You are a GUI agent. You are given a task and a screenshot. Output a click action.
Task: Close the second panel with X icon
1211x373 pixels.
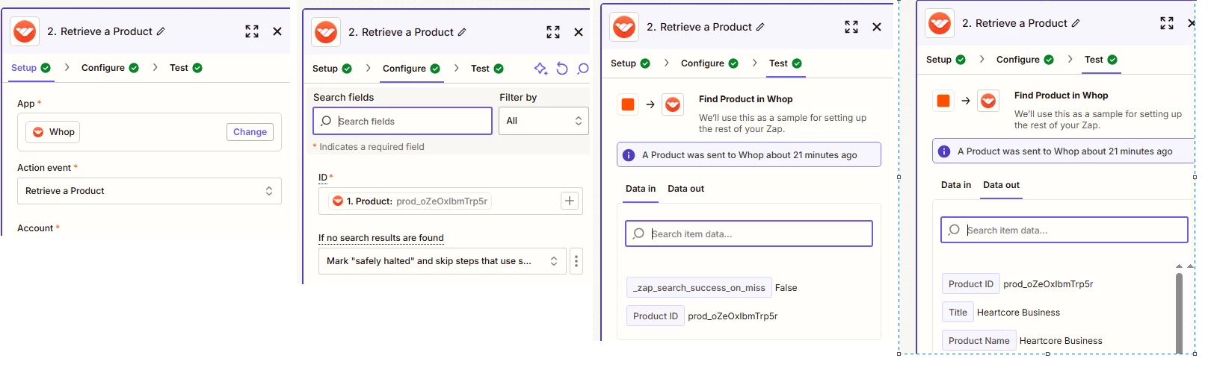(579, 32)
